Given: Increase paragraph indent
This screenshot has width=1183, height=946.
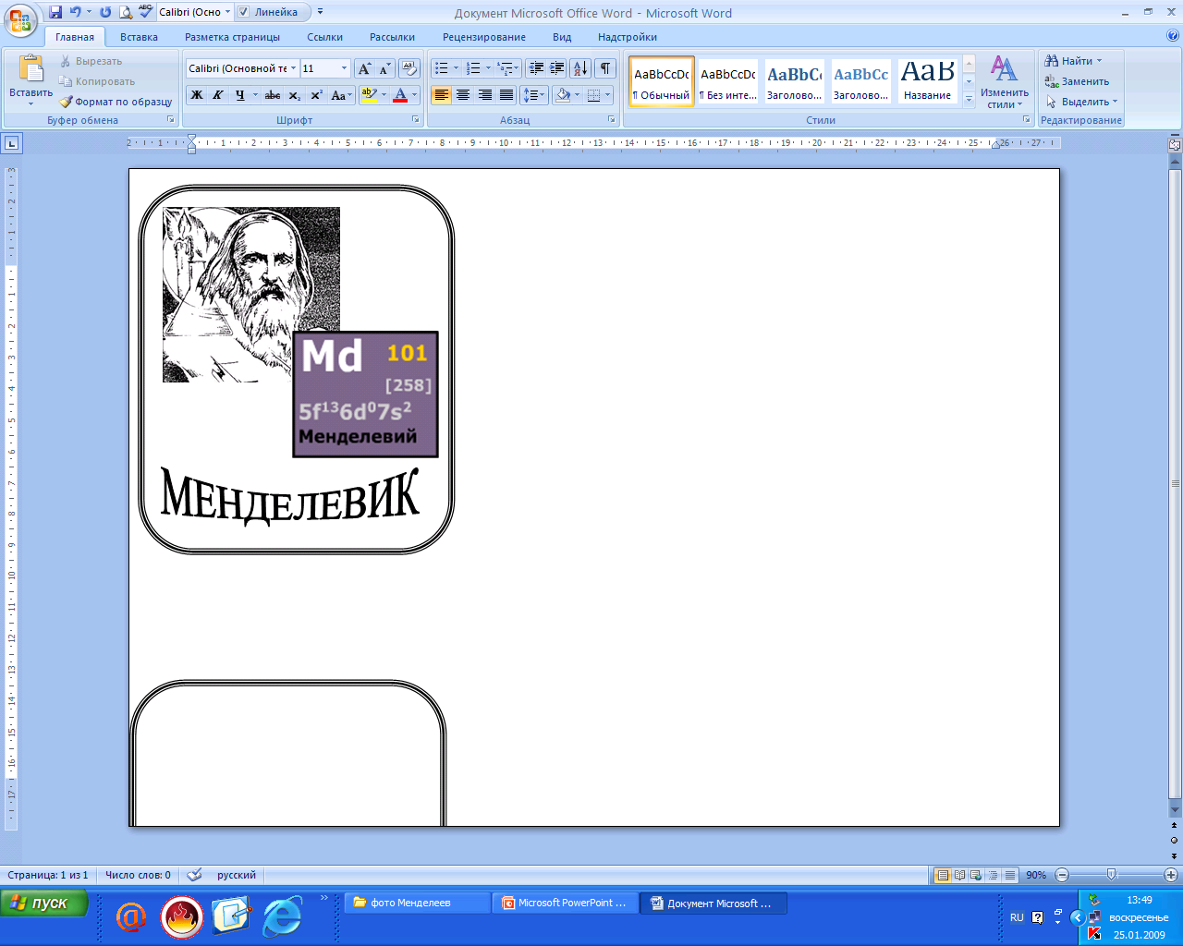Looking at the screenshot, I should tap(557, 68).
